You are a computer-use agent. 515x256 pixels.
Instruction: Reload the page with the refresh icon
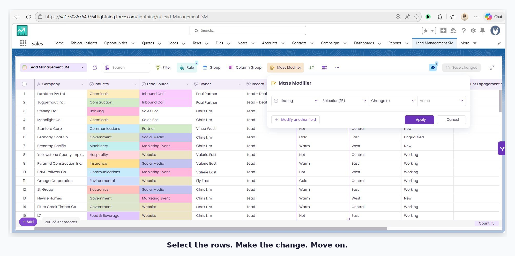(28, 17)
